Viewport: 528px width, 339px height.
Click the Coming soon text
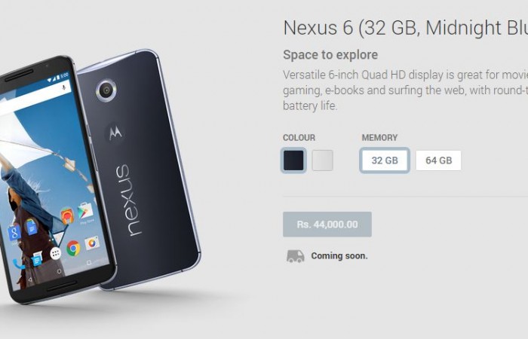(339, 256)
